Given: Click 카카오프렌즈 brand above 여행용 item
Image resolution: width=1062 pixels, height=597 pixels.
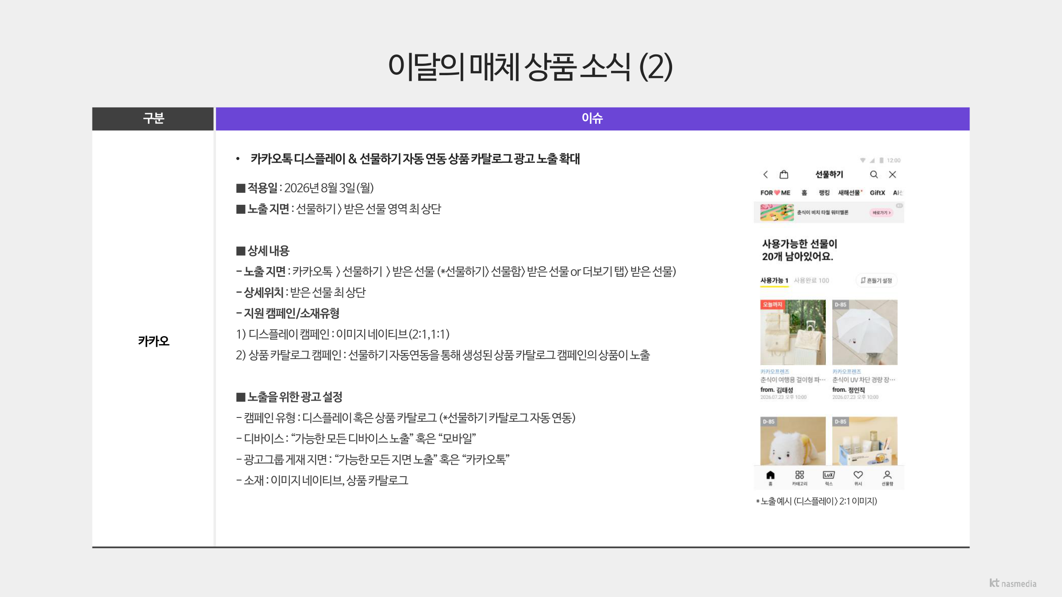Looking at the screenshot, I should (774, 372).
